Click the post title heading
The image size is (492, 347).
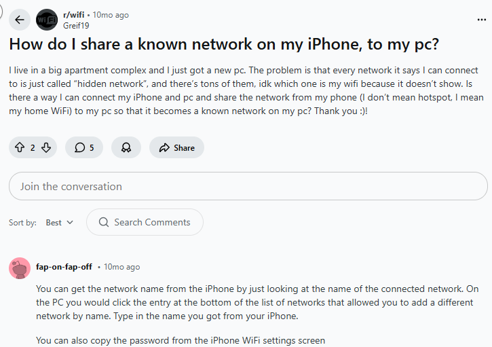coord(224,45)
